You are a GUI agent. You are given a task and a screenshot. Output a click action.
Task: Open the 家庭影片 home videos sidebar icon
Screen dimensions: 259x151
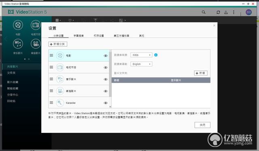pyautogui.click(x=36, y=44)
